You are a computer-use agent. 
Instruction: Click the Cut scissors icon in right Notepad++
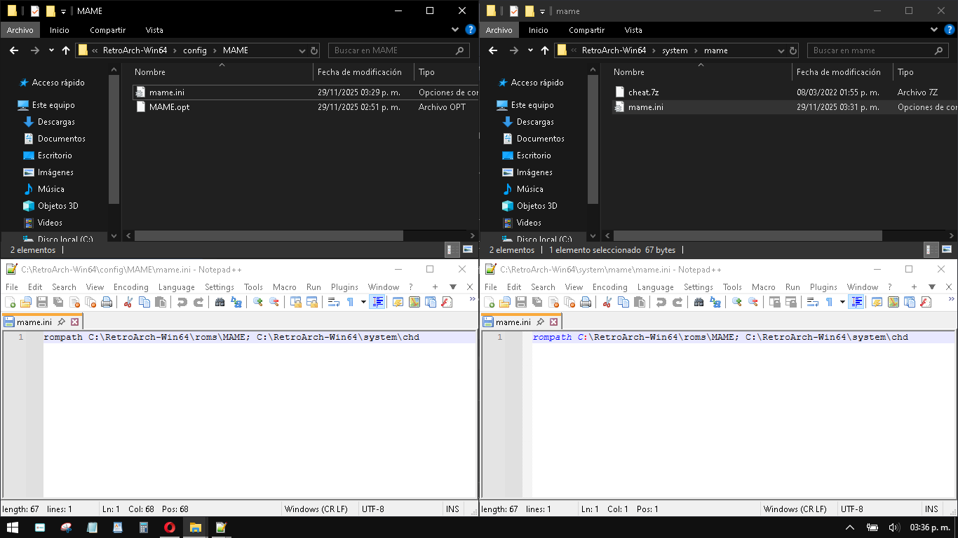[x=607, y=302]
